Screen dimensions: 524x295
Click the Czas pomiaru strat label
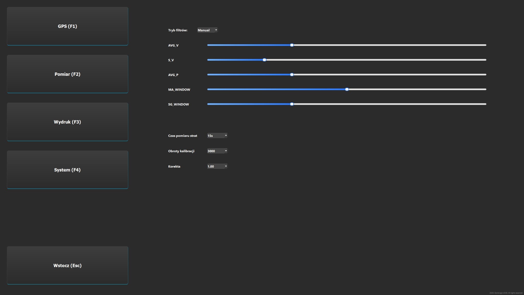(x=183, y=136)
